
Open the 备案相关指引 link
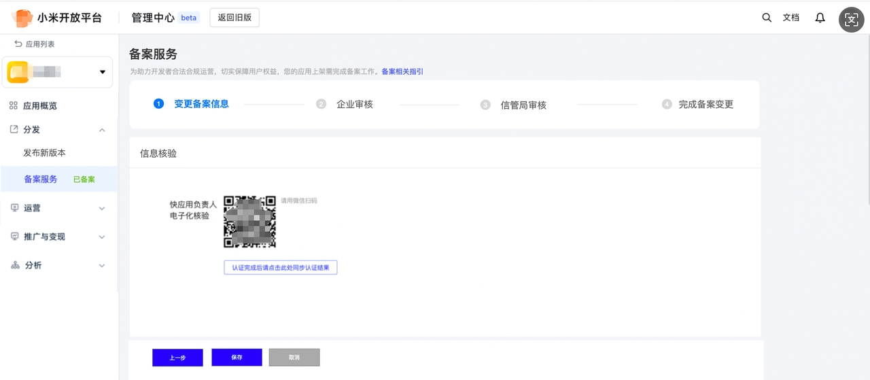tap(402, 71)
